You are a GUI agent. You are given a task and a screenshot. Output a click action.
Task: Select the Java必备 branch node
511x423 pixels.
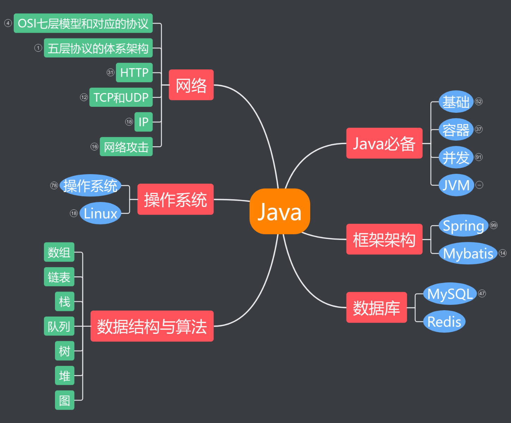click(384, 144)
